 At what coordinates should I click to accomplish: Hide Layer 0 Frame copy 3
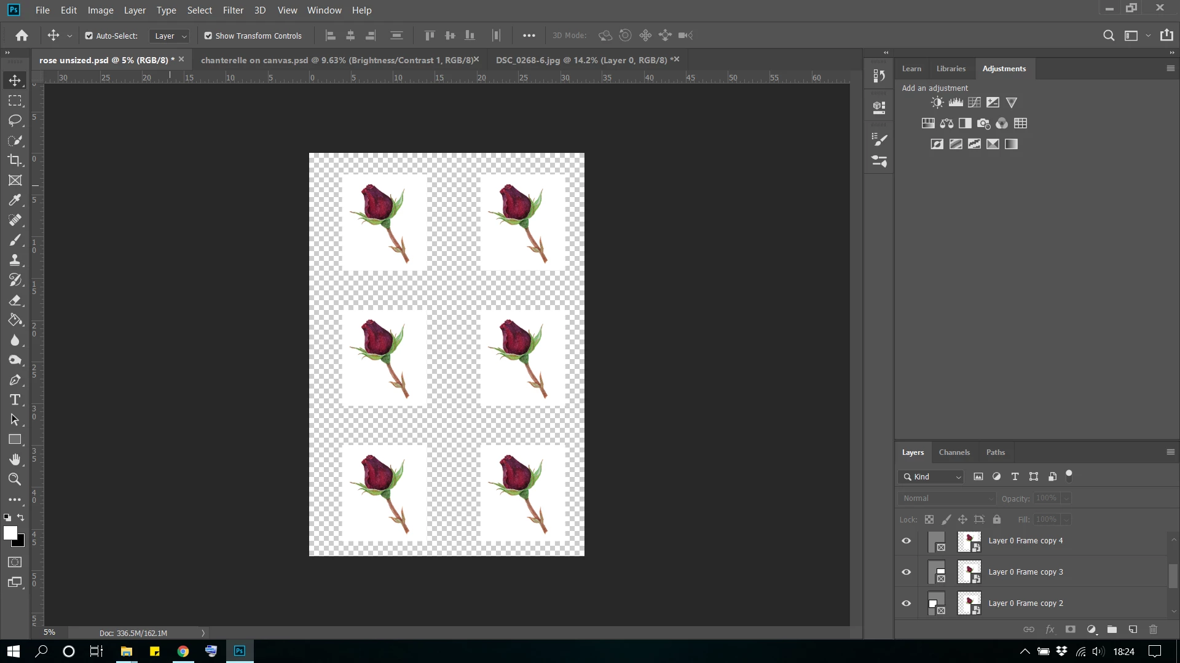906,572
